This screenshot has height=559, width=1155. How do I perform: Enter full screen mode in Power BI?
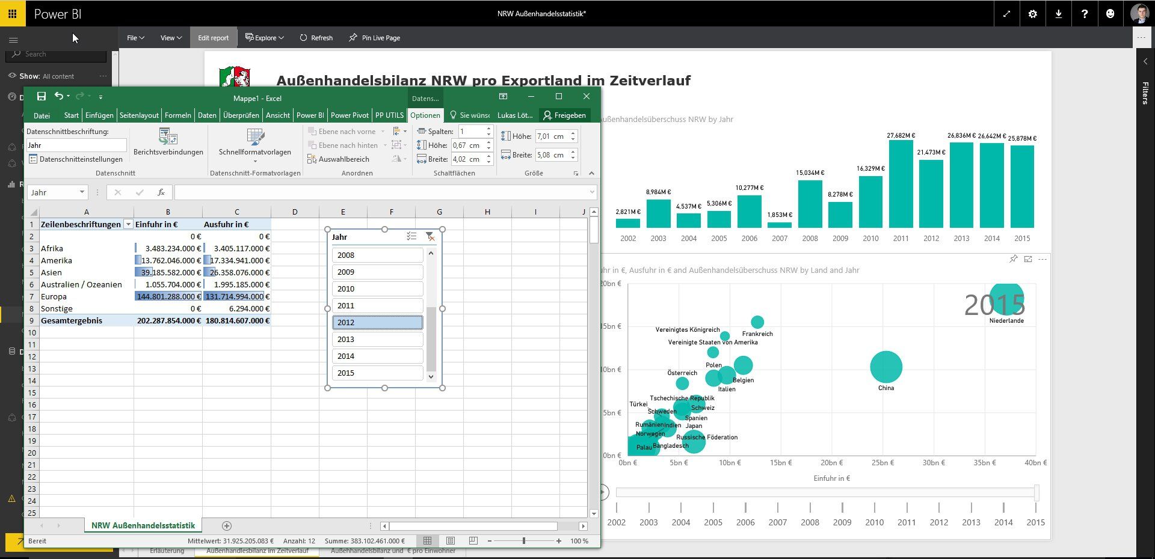[1006, 13]
